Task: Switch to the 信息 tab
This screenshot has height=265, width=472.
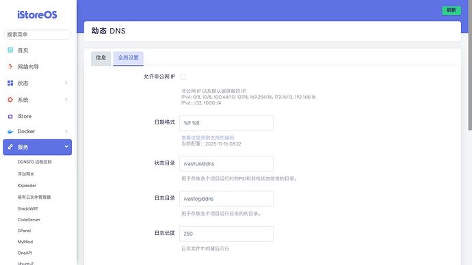Action: (101, 58)
